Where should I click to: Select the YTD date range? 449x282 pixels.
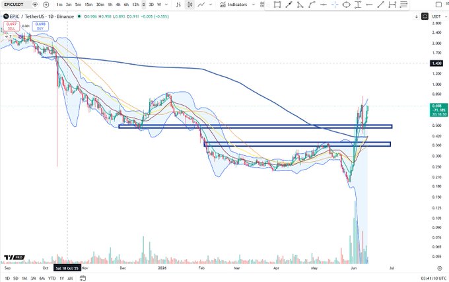point(52,278)
